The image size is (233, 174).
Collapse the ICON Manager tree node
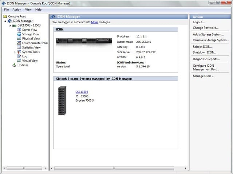[5, 21]
